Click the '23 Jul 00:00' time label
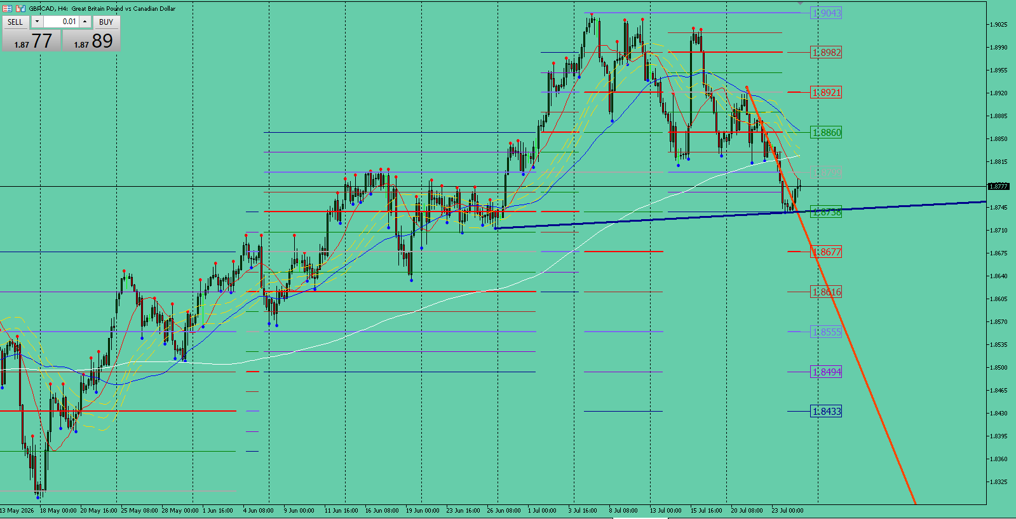Screen dimensions: 1016x519 (787, 510)
